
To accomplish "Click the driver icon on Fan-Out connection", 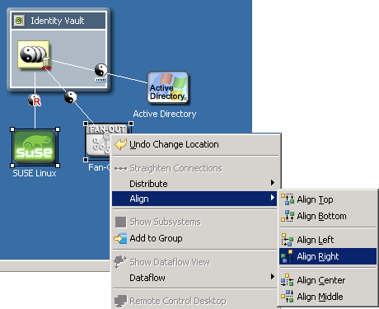I will [71, 97].
